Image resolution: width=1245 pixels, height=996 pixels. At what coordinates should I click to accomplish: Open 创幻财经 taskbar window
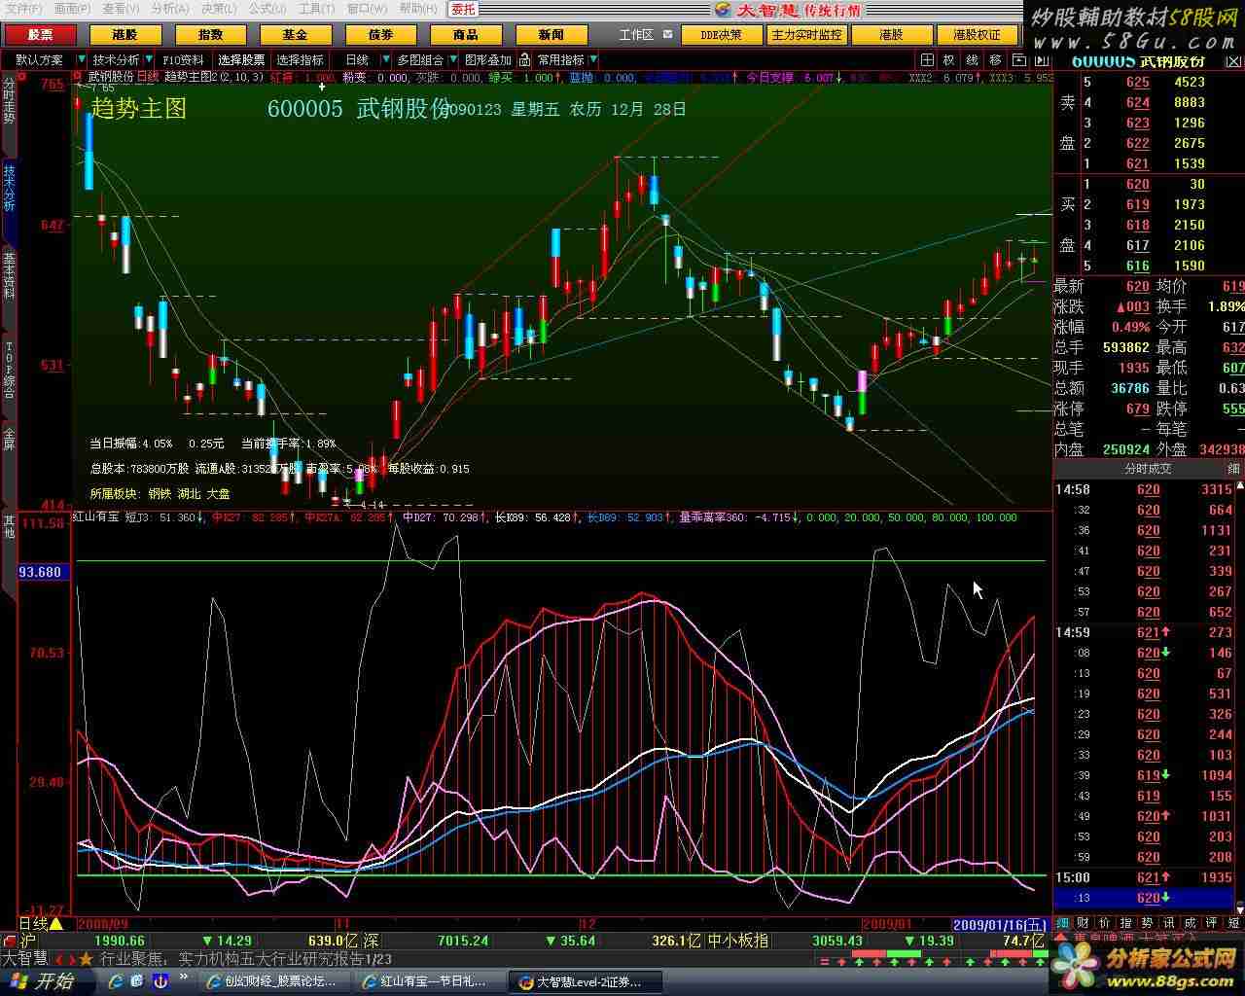(272, 982)
